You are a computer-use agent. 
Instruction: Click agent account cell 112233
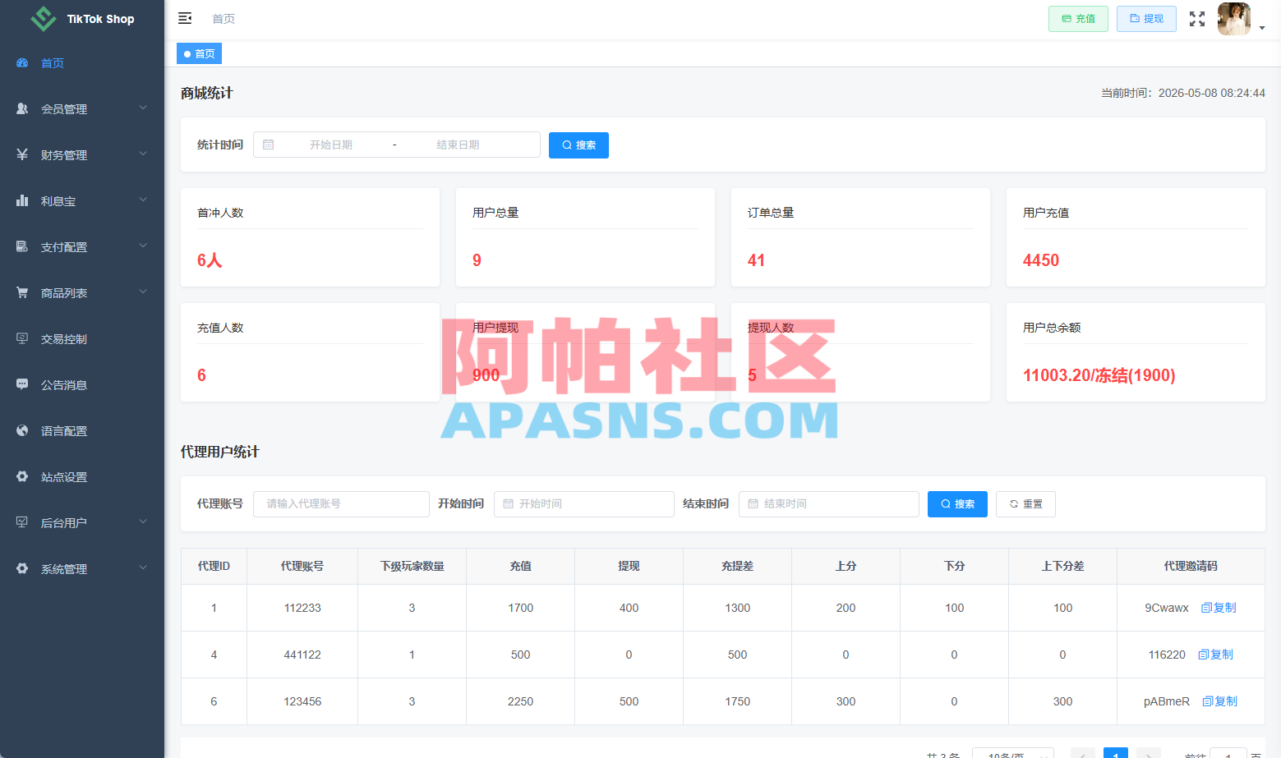(302, 608)
